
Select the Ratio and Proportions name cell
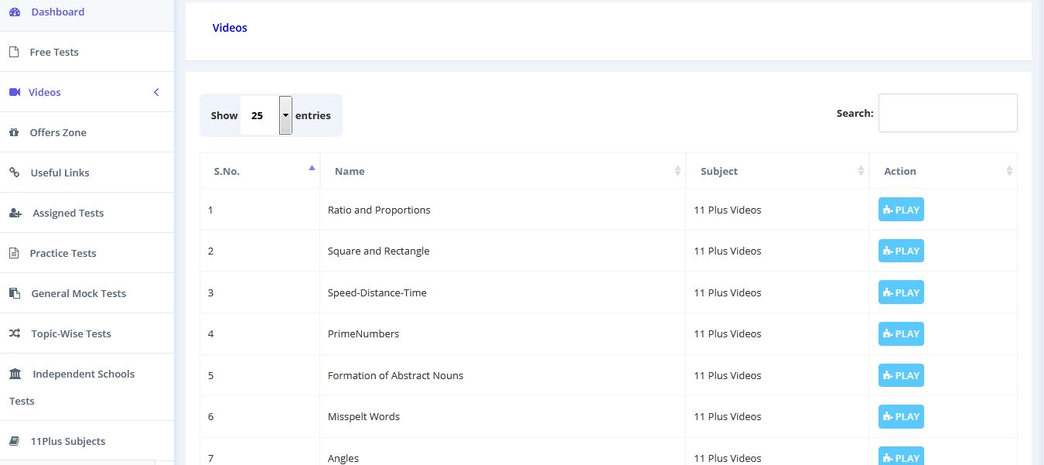pyautogui.click(x=503, y=210)
